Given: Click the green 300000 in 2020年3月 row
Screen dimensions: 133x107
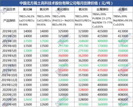Looking at the screenshot, I should 63,100.
